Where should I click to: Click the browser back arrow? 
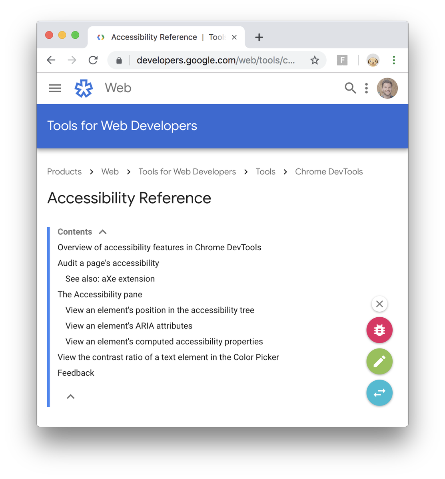click(x=51, y=60)
